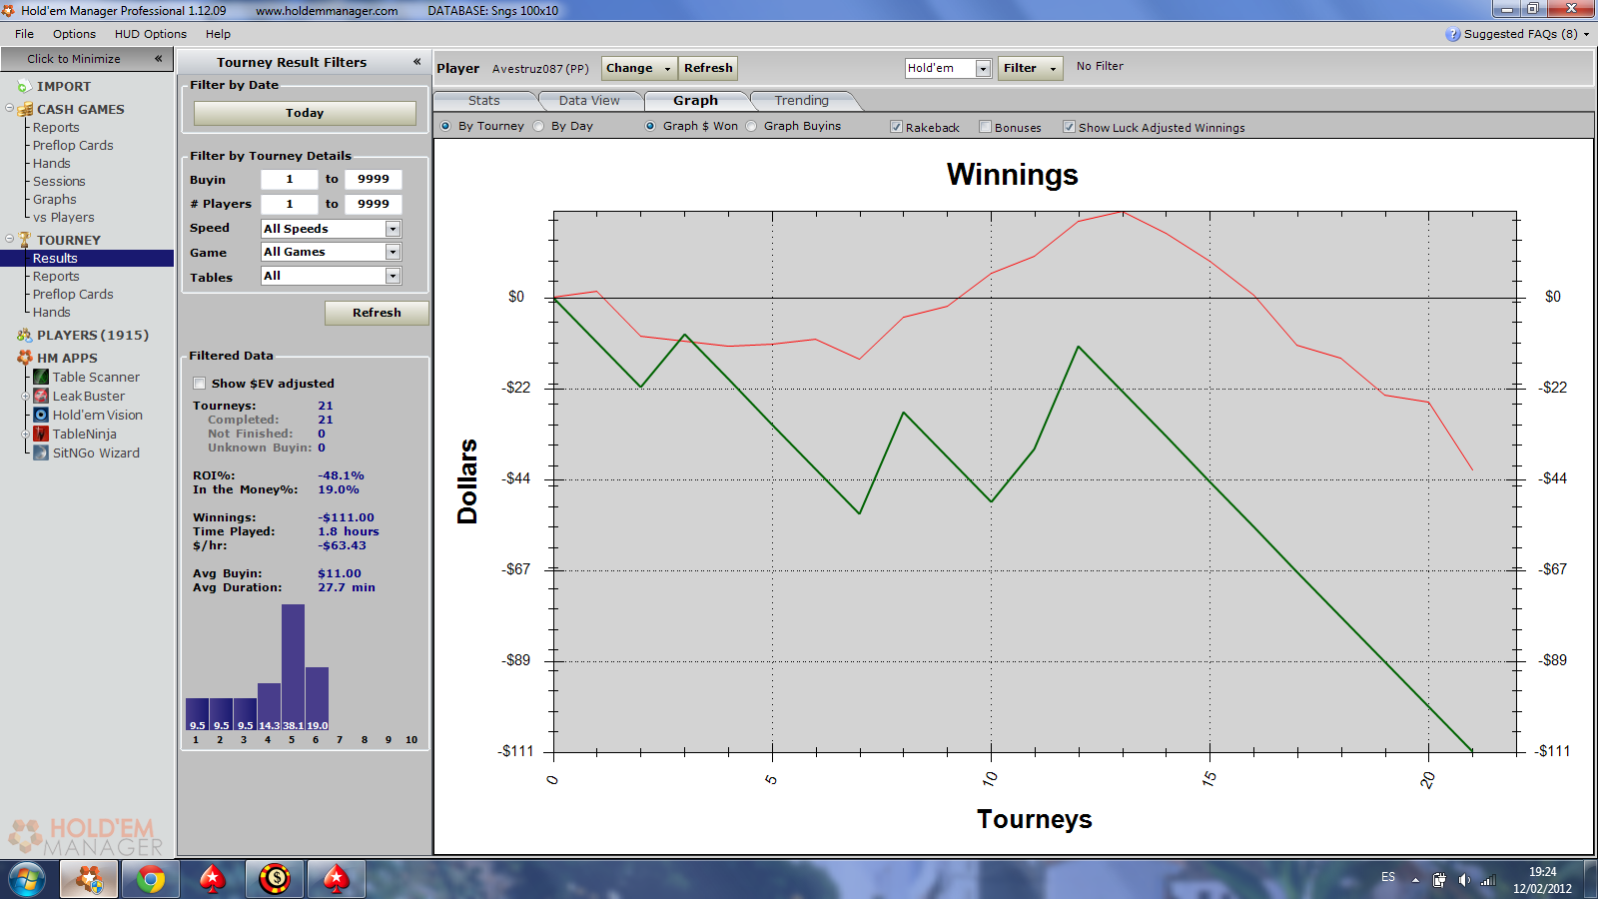Click the ES language indicator
This screenshot has height=899, width=1598.
1388,877
